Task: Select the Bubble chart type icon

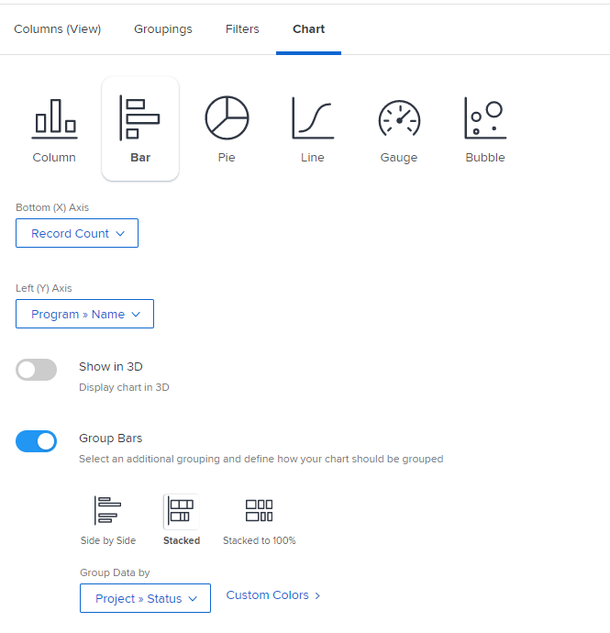Action: 485,118
